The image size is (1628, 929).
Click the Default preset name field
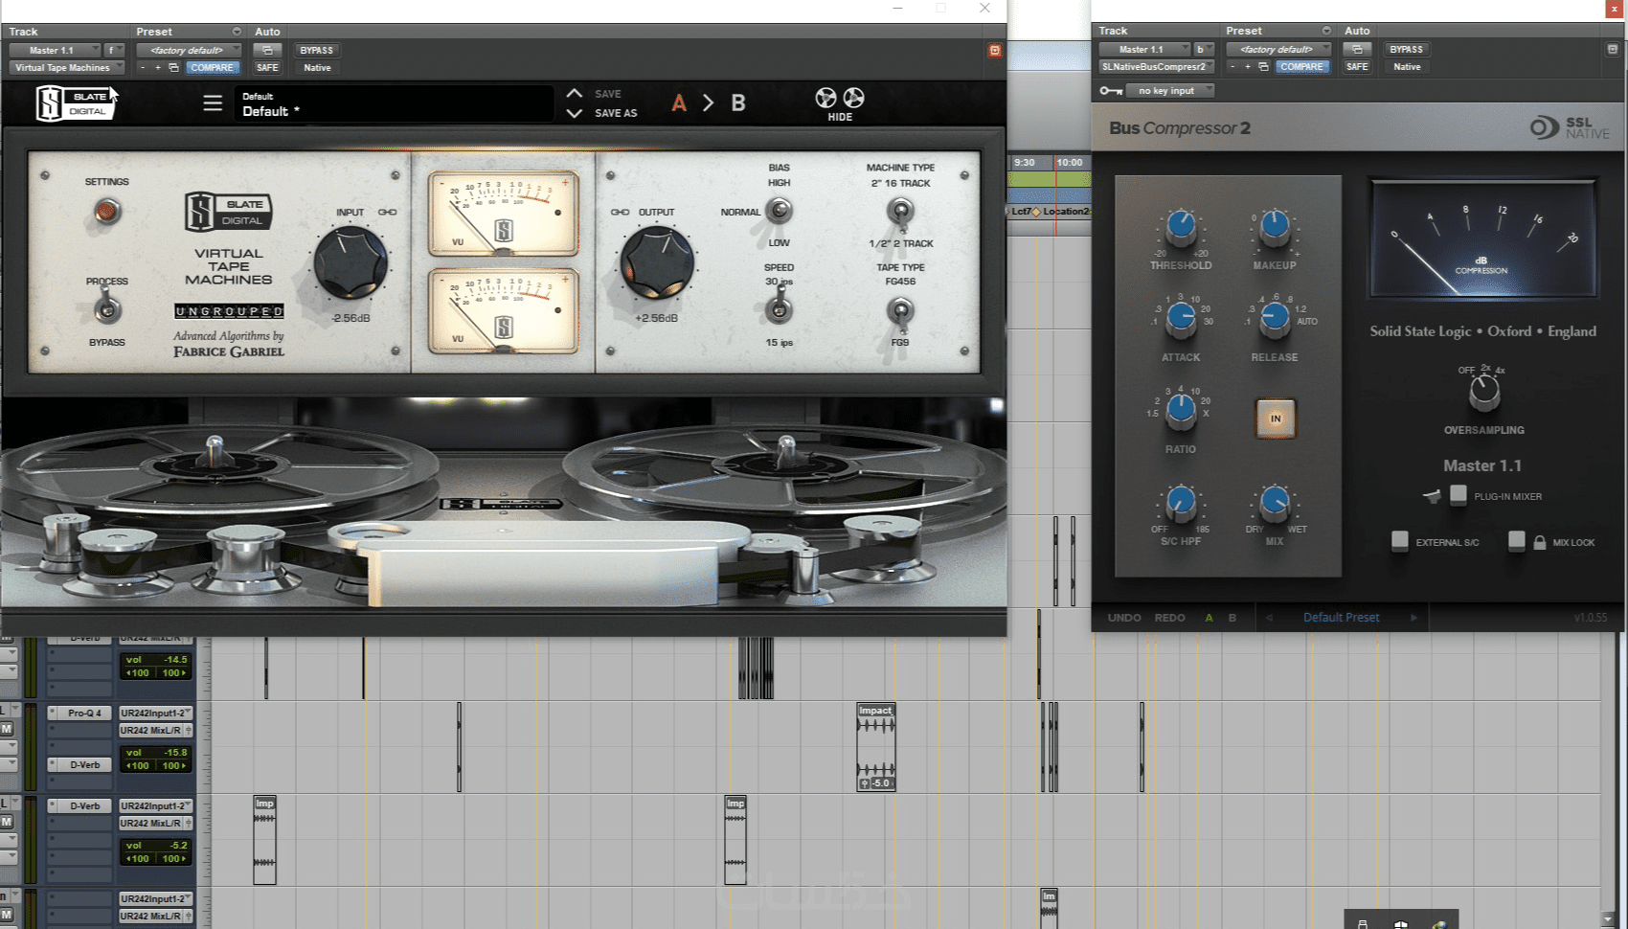pyautogui.click(x=394, y=103)
